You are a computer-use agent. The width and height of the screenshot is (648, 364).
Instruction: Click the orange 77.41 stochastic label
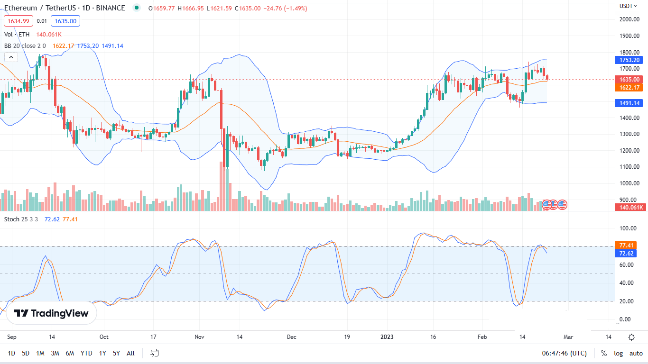pyautogui.click(x=627, y=245)
